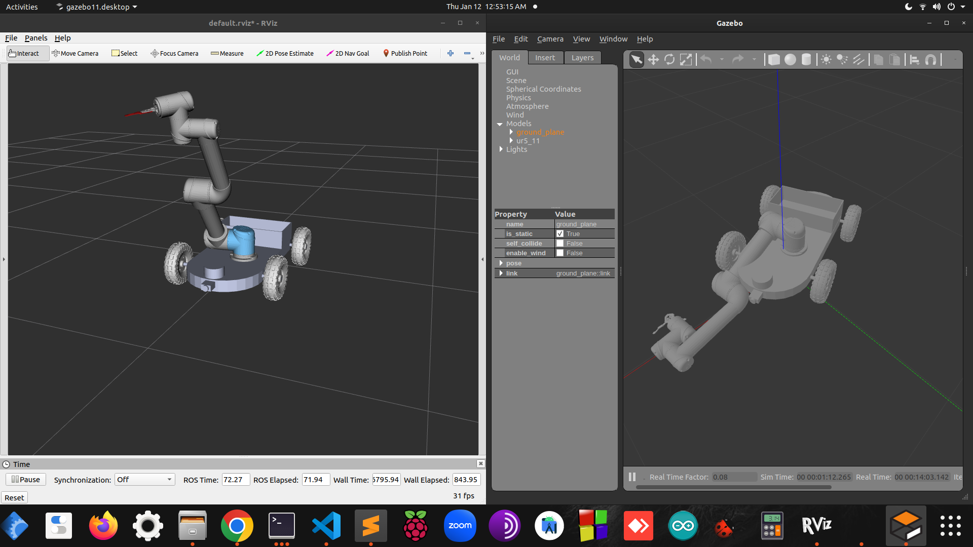The image size is (973, 547).
Task: Click the Gazebo copy icon
Action: click(879, 60)
